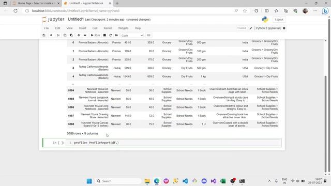Open the Bing Copilot sidebar icon
The height and width of the screenshot is (186, 331).
click(x=325, y=11)
